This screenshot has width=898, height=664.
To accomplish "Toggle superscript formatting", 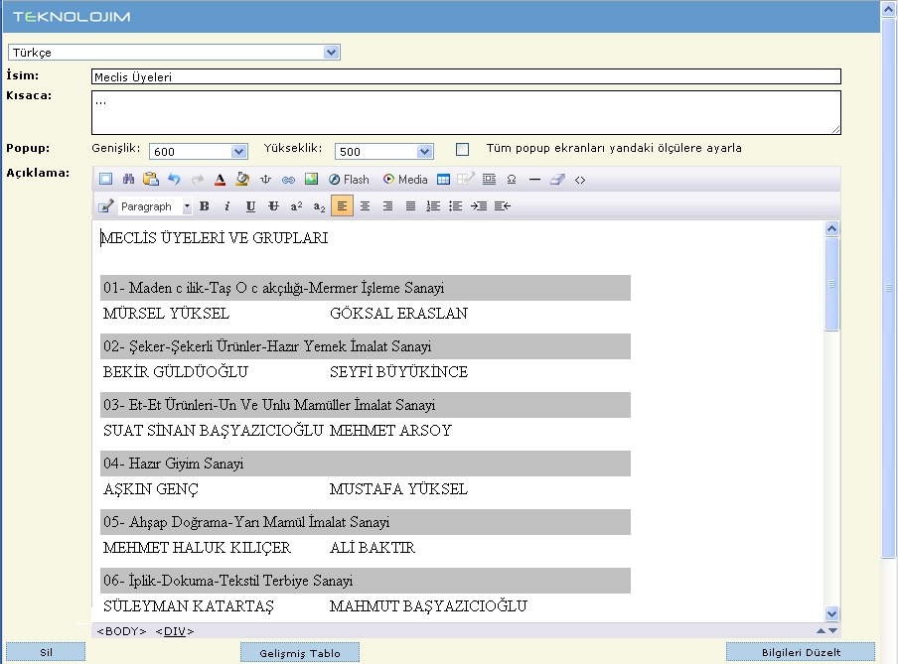I will pos(296,206).
